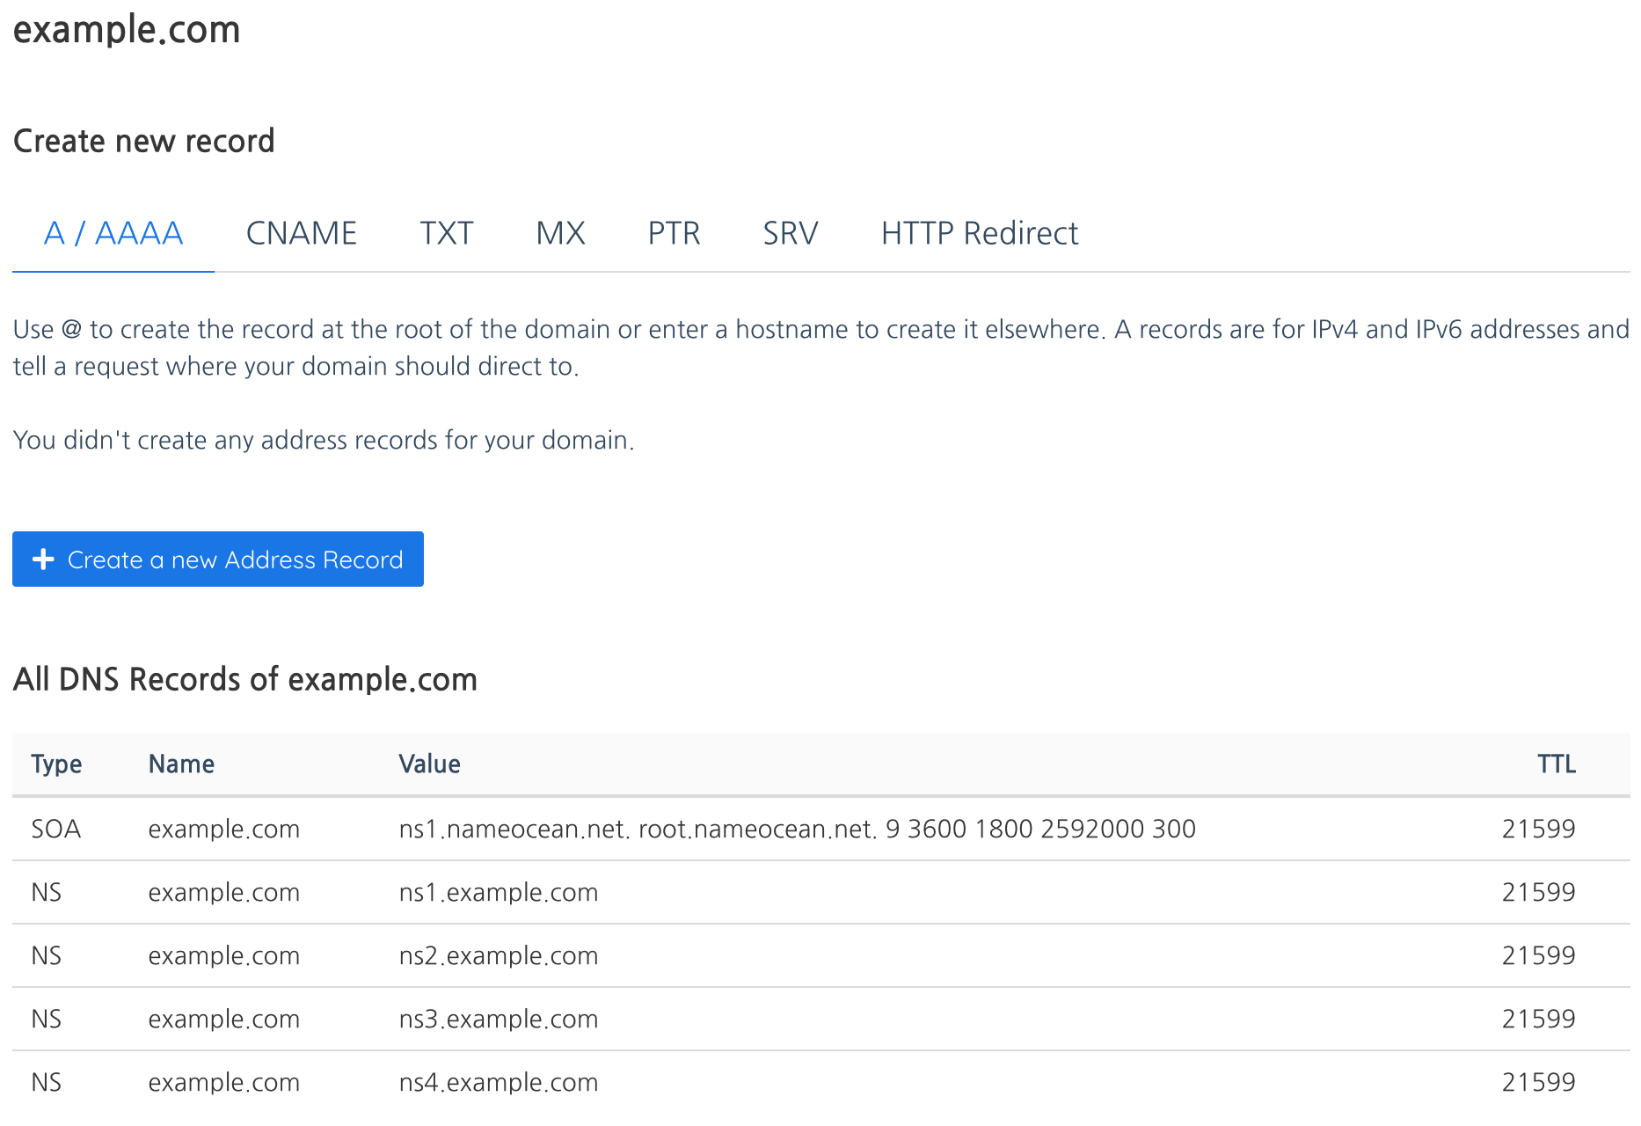Click the Name column header
The height and width of the screenshot is (1126, 1641).
pyautogui.click(x=181, y=764)
